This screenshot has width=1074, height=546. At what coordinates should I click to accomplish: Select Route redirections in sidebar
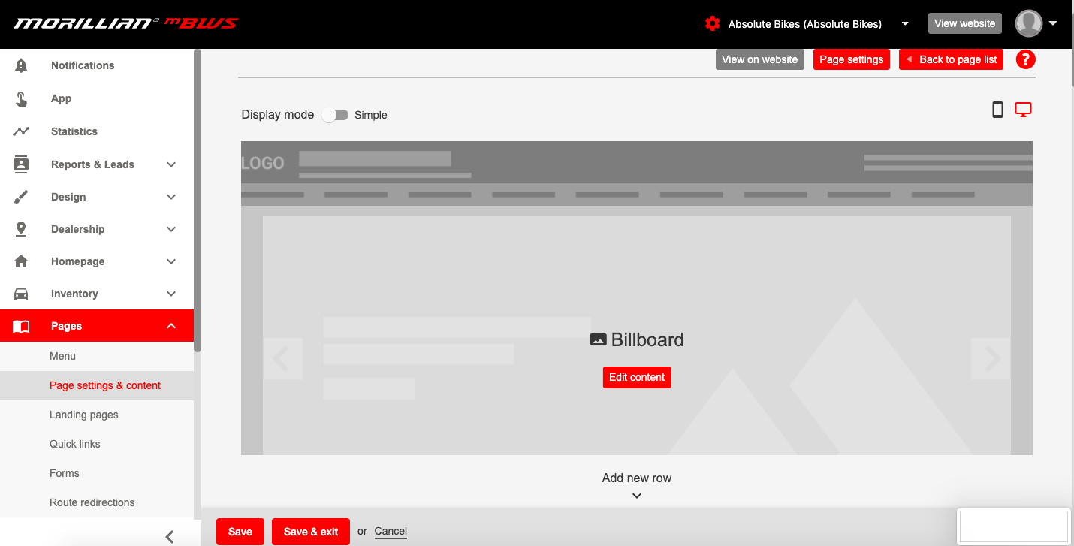click(92, 502)
